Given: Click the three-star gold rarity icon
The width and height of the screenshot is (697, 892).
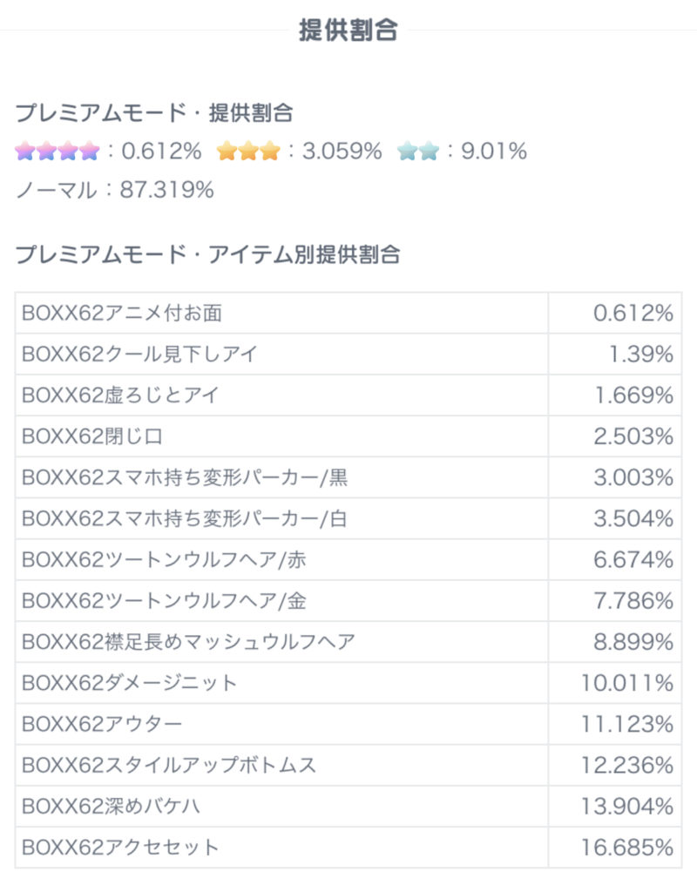Looking at the screenshot, I should pyautogui.click(x=248, y=152).
